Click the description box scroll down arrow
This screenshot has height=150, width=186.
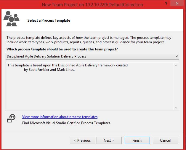pyautogui.click(x=176, y=108)
